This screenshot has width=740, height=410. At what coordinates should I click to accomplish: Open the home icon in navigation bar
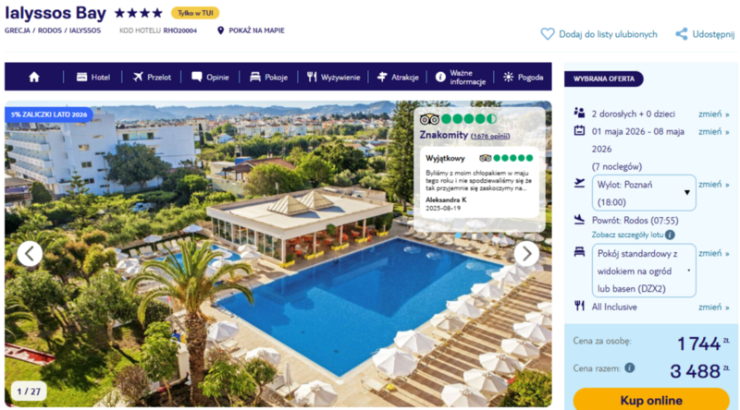click(34, 77)
